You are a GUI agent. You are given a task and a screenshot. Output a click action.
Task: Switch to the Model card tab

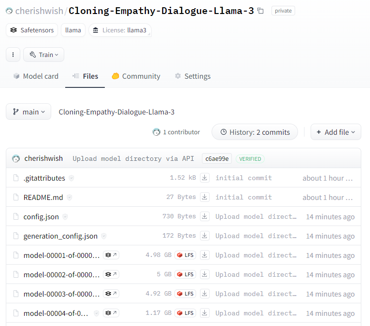click(36, 76)
